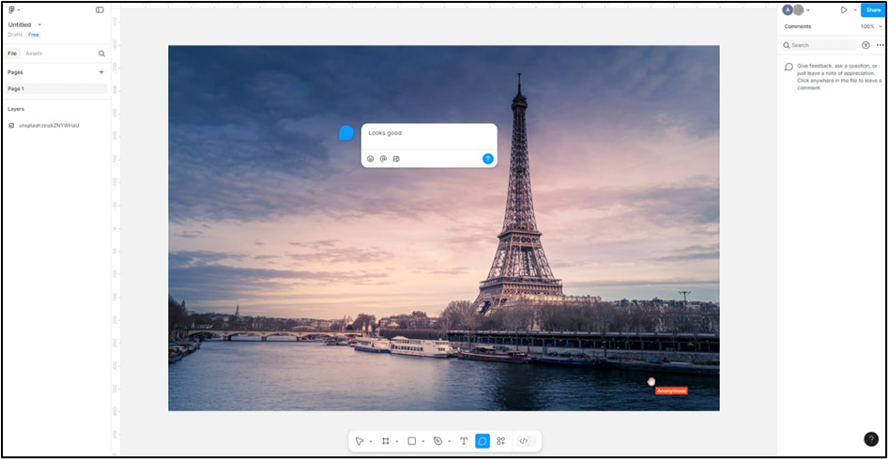Open the Figma main menu logo
Viewport: 888px width, 459px height.
[x=12, y=9]
